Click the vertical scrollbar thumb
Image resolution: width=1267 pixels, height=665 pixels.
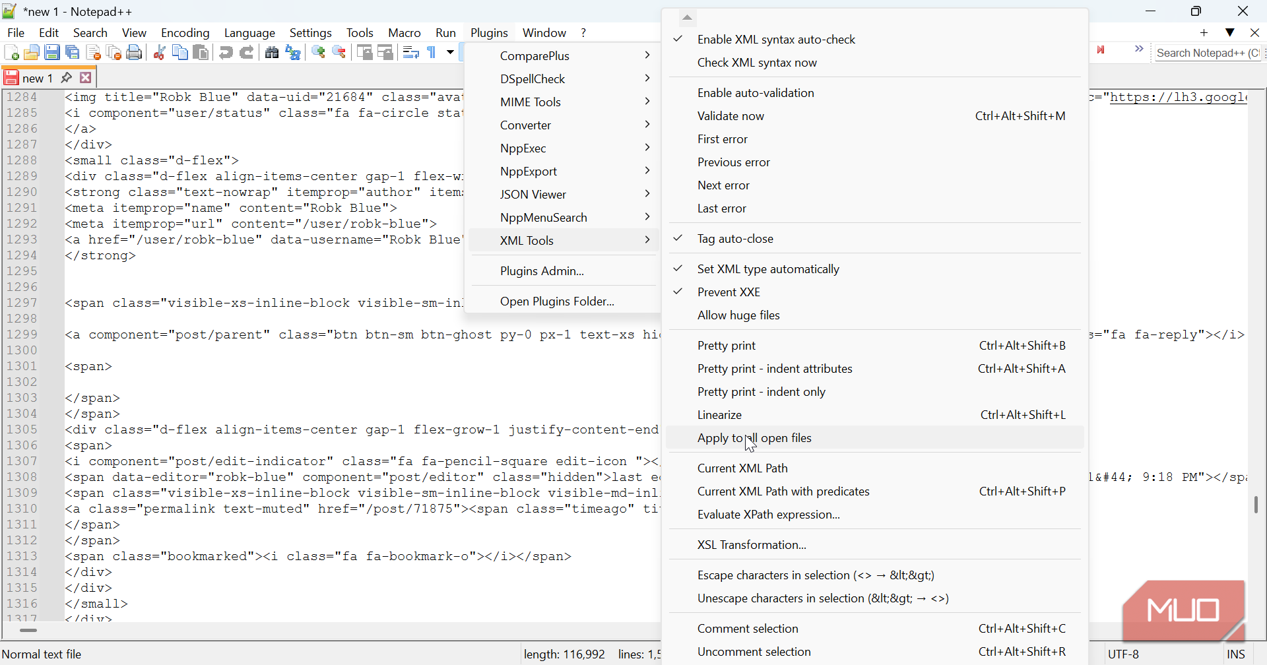click(1256, 505)
